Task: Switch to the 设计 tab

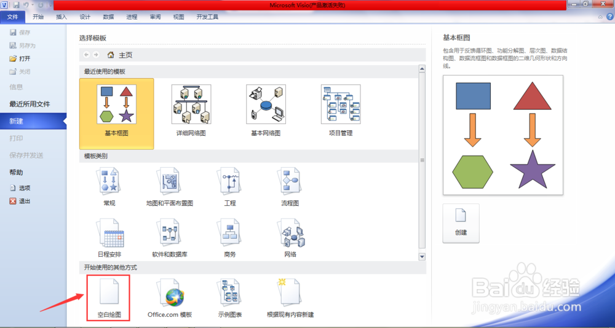Action: point(85,17)
